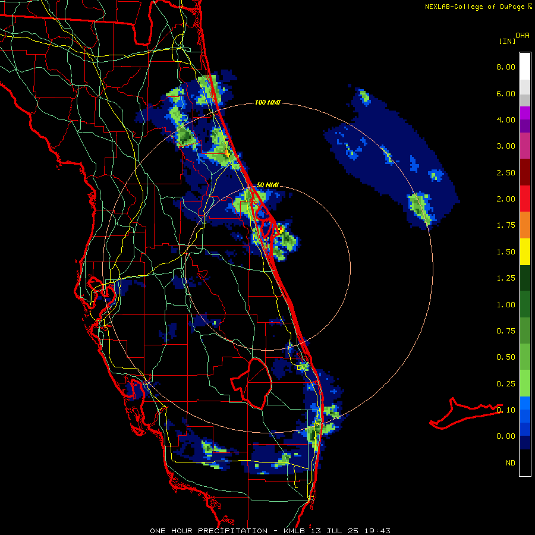The width and height of the screenshot is (535, 535).
Task: Click the 0.00 legend value
Action: coord(506,436)
